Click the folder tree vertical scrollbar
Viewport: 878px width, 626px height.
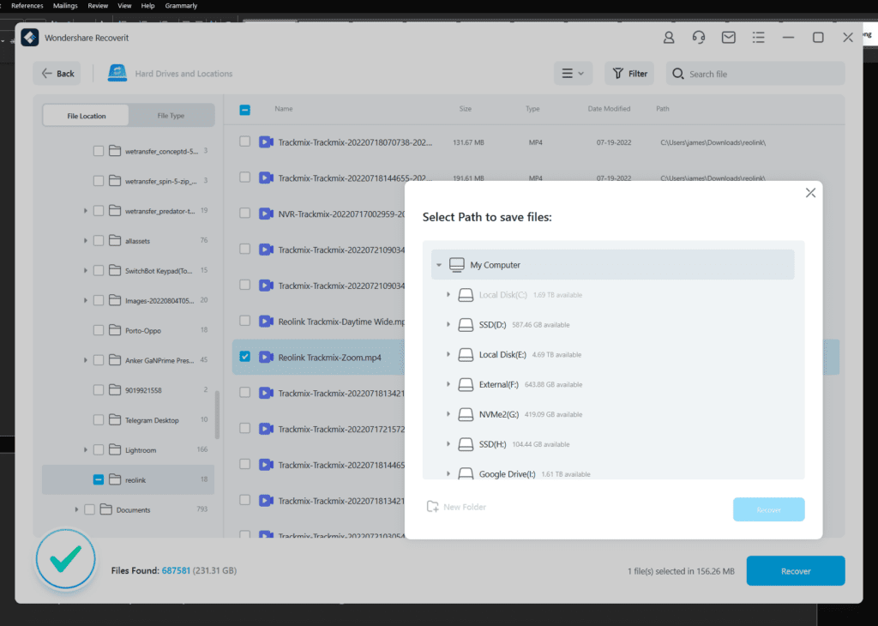(x=217, y=414)
